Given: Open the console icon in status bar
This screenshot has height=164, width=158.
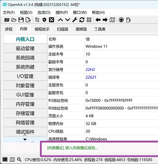Looking at the screenshot, I should click(x=5, y=159).
